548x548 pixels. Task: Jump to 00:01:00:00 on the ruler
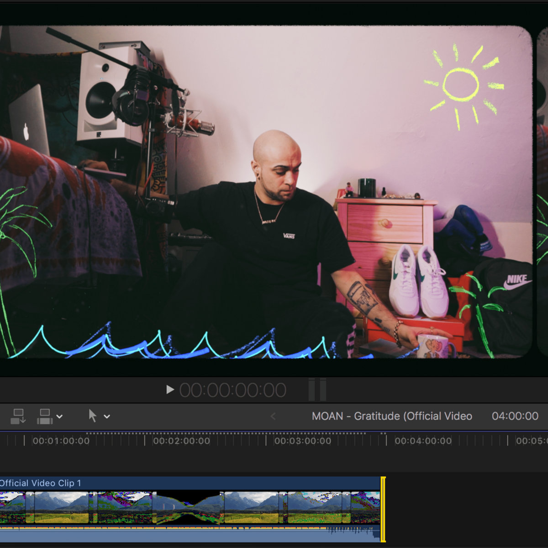tap(25, 441)
